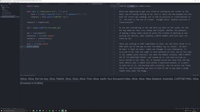The image size is (200, 112).
Task: Click 'rabbit-hole under the hedge.' text line
Action: (x=133, y=71)
